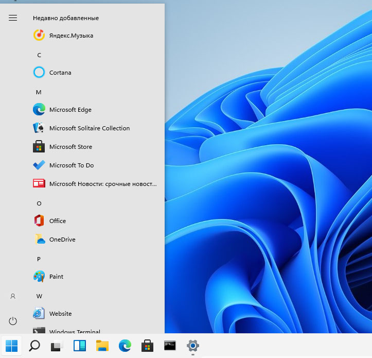Launch Edge from the taskbar
372x358 pixels.
click(125, 346)
